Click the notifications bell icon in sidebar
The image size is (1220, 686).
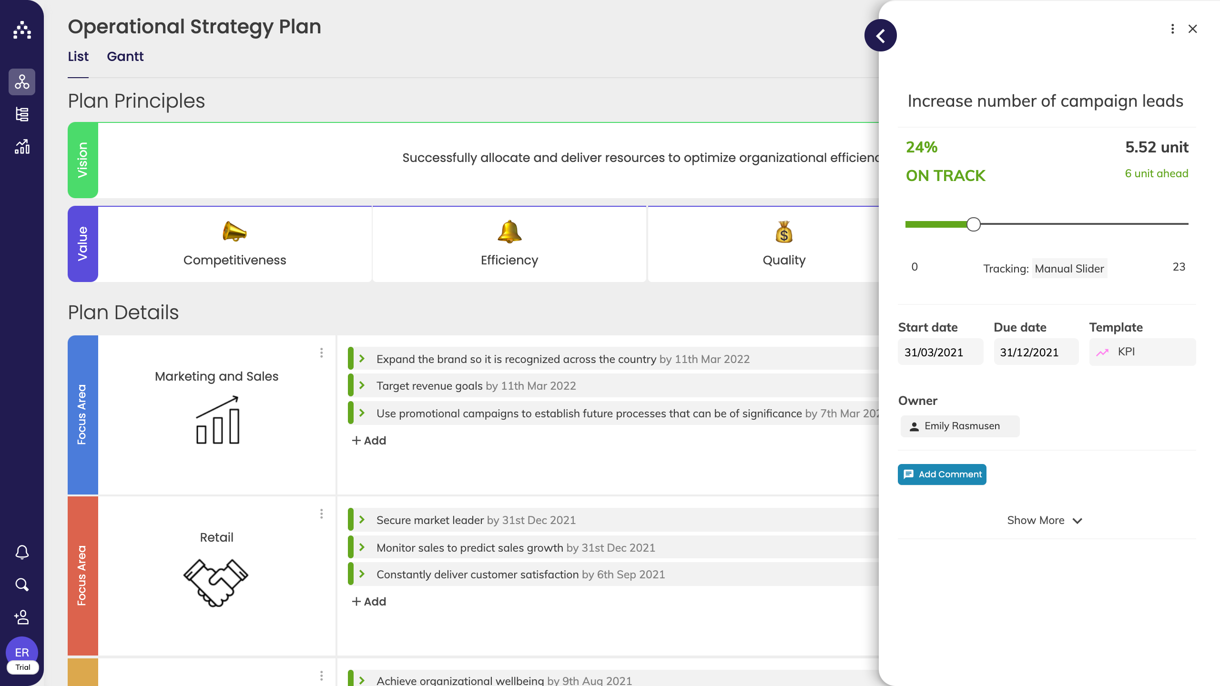click(x=22, y=552)
